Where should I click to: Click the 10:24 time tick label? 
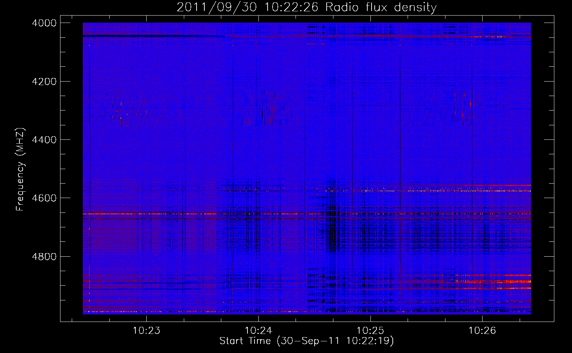(258, 331)
